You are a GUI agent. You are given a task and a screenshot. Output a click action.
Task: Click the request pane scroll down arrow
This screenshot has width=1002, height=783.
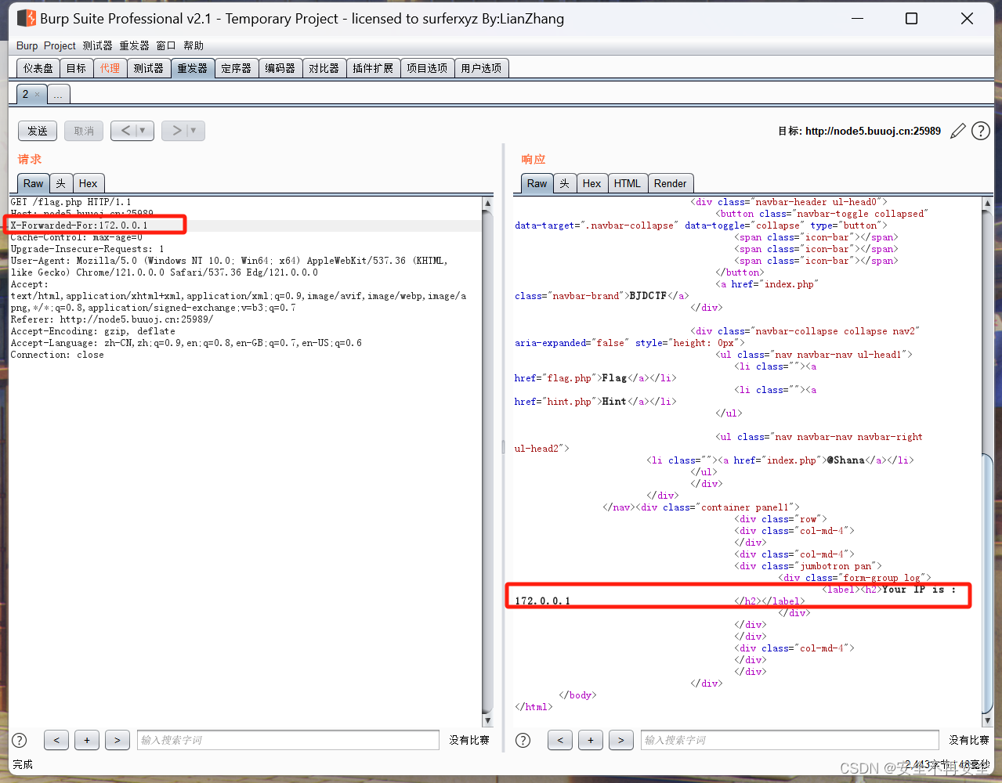pos(487,720)
